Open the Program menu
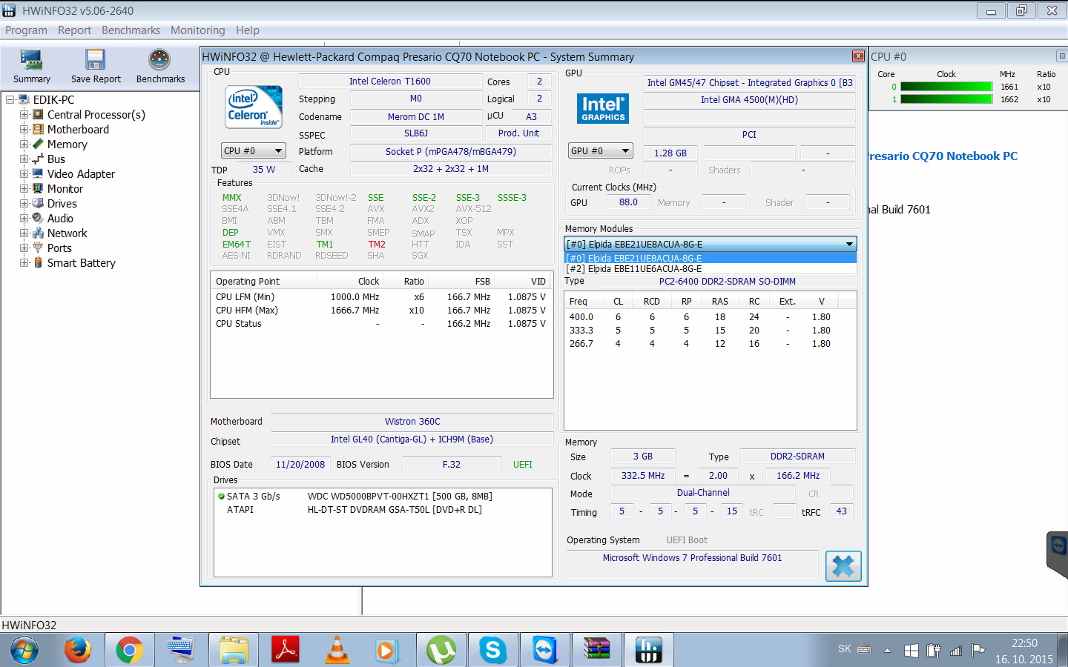 click(26, 30)
